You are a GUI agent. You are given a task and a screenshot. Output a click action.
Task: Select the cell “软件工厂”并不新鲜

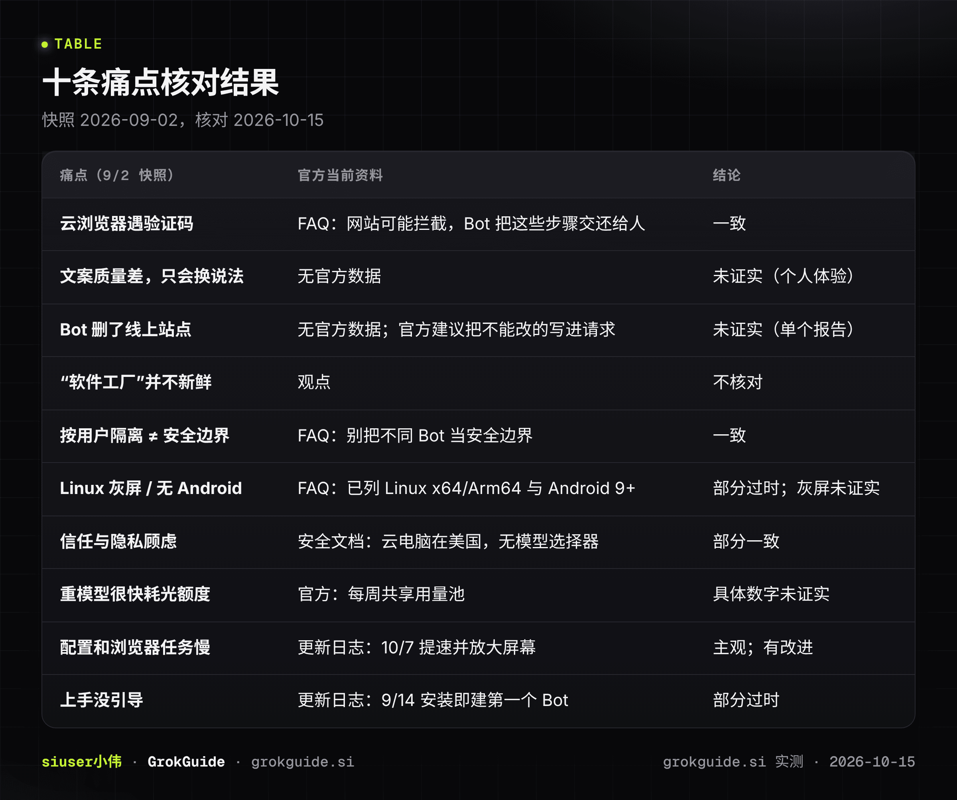coord(136,382)
